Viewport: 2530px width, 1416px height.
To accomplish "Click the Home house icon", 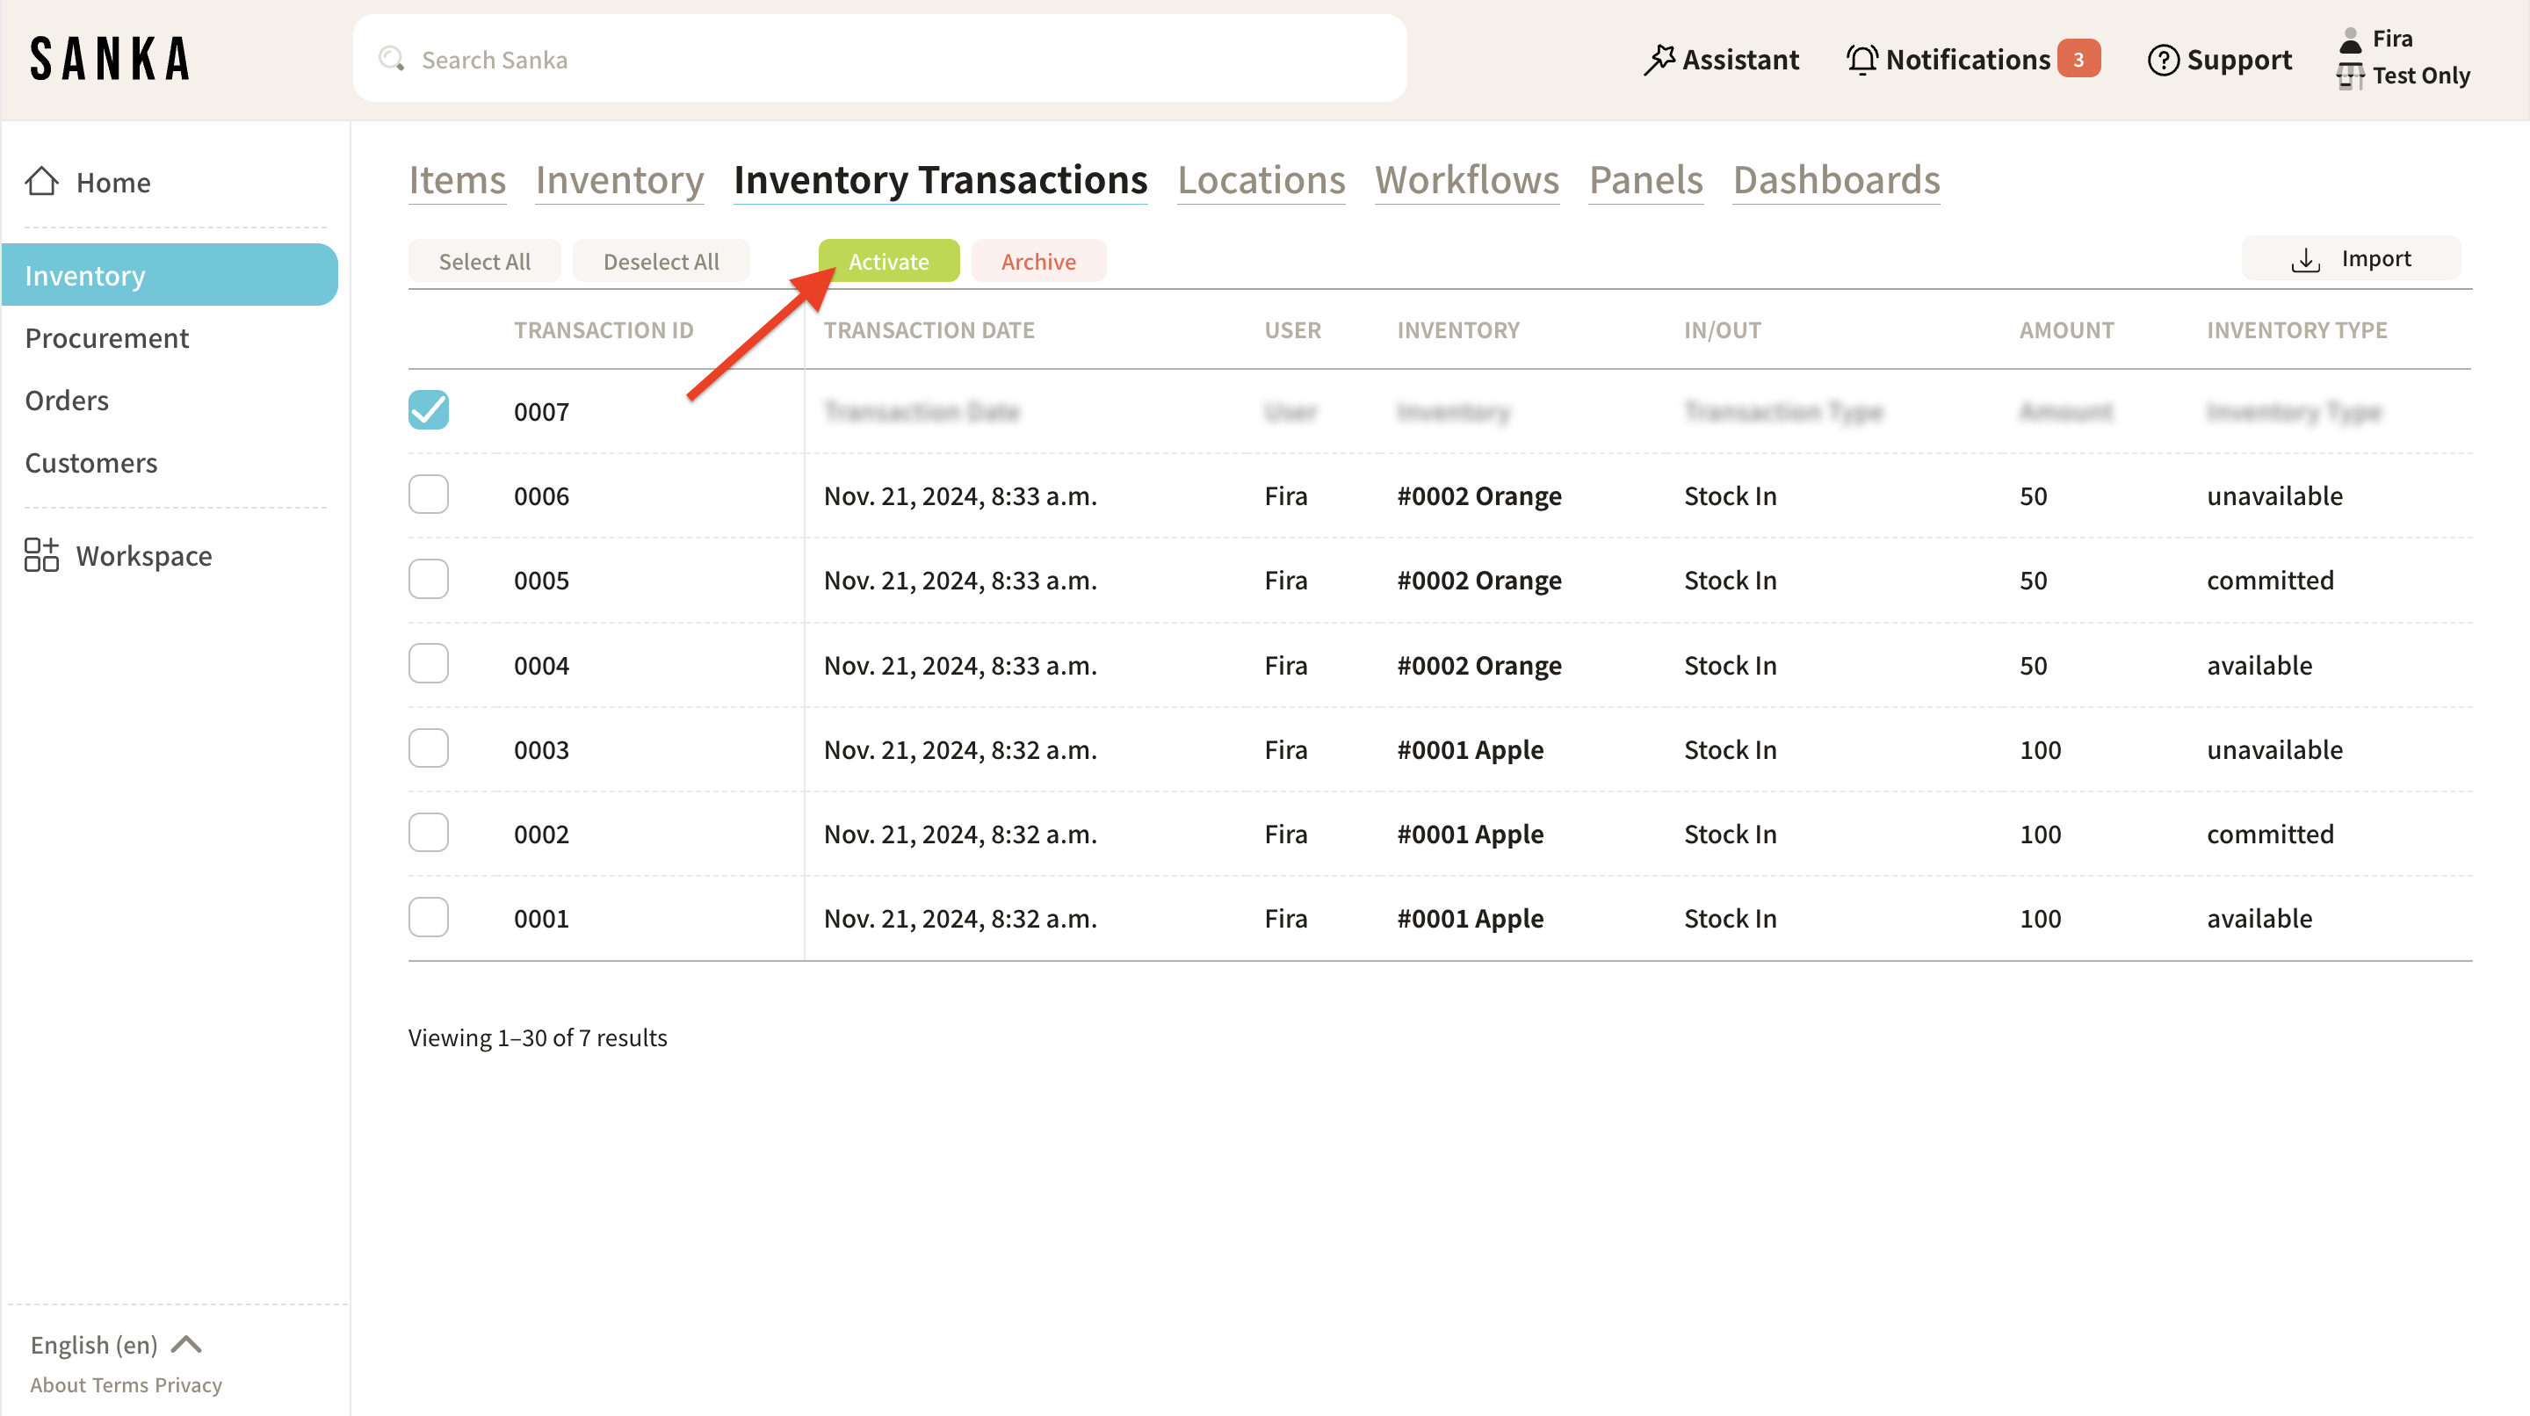I will (41, 182).
